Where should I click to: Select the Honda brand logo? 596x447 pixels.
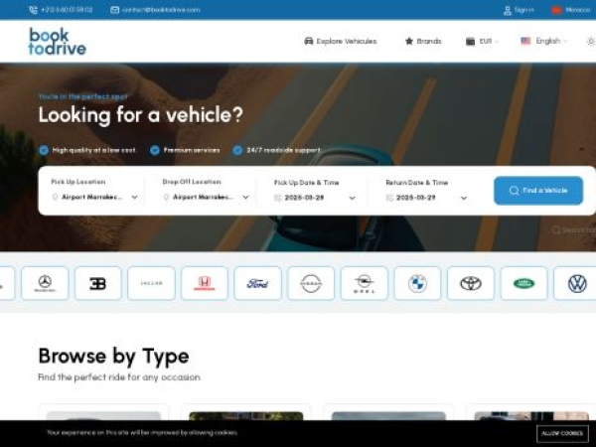[205, 283]
